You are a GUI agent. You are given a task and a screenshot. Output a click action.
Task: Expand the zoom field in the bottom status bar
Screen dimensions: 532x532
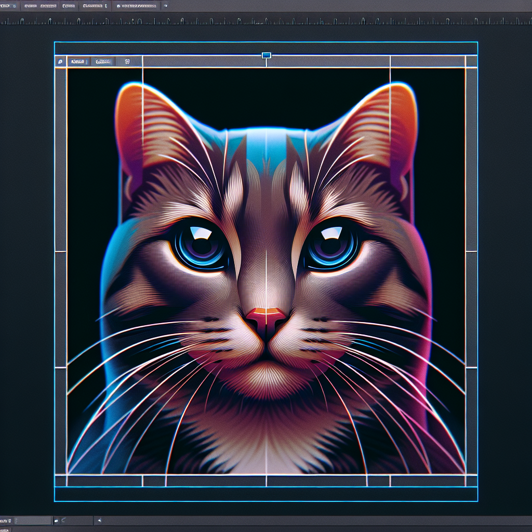[x=33, y=520]
